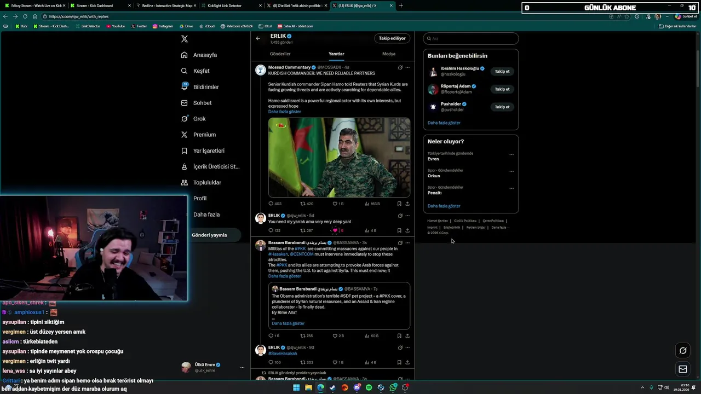Repost ERLIK's 5d reply (287)
The width and height of the screenshot is (701, 394).
[x=307, y=230]
